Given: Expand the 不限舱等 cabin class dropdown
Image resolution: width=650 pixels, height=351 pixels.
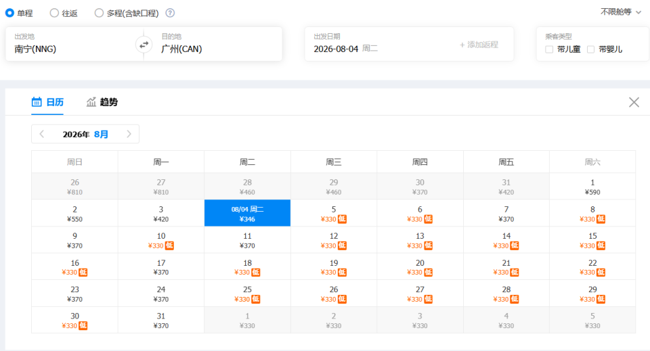Looking at the screenshot, I should (621, 12).
